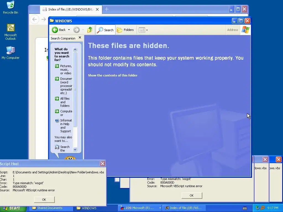Viewport: 283px width, 212px height.
Task: Search for Pictures, music, or video
Action: (63, 70)
